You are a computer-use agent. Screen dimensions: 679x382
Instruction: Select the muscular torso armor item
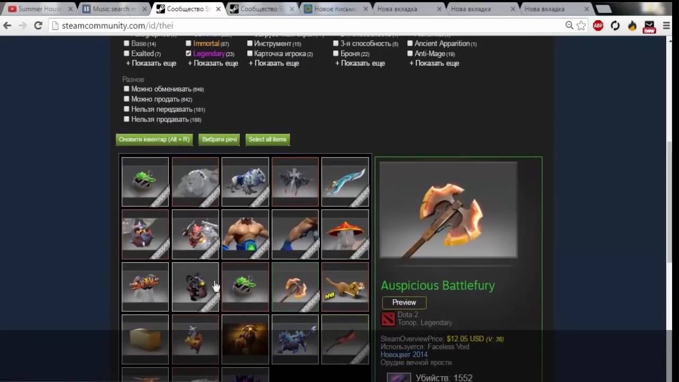[245, 234]
